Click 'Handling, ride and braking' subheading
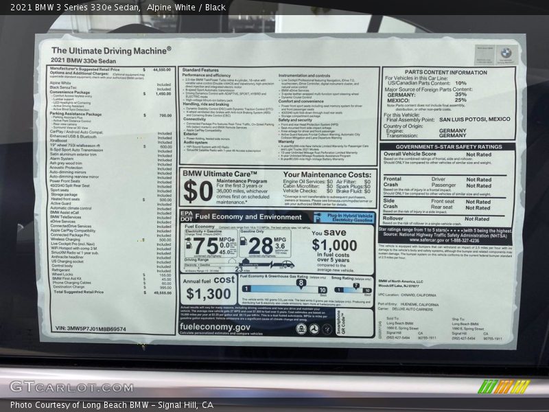Image resolution: width=549 pixels, height=412 pixels. point(206,104)
